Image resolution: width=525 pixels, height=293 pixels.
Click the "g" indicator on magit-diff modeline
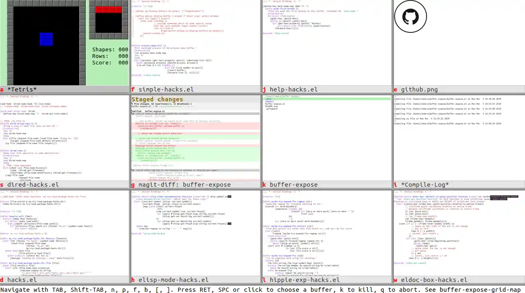click(x=133, y=185)
